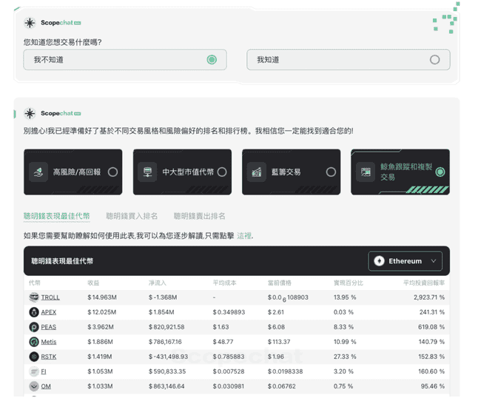Click the question text 您知道您想交易什麼嗎?
The height and width of the screenshot is (398, 481).
coord(63,42)
